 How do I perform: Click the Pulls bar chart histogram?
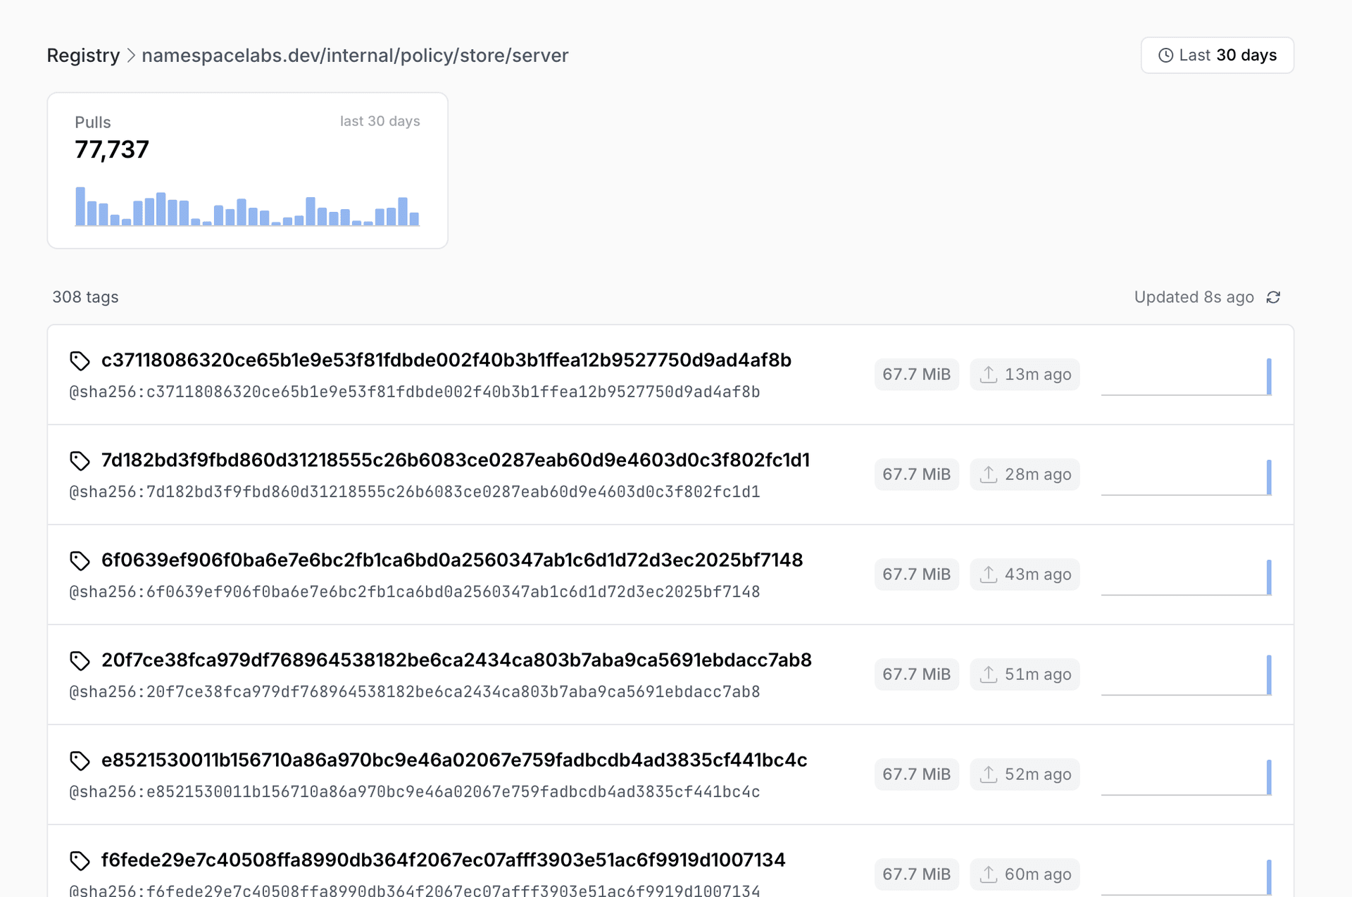[247, 206]
